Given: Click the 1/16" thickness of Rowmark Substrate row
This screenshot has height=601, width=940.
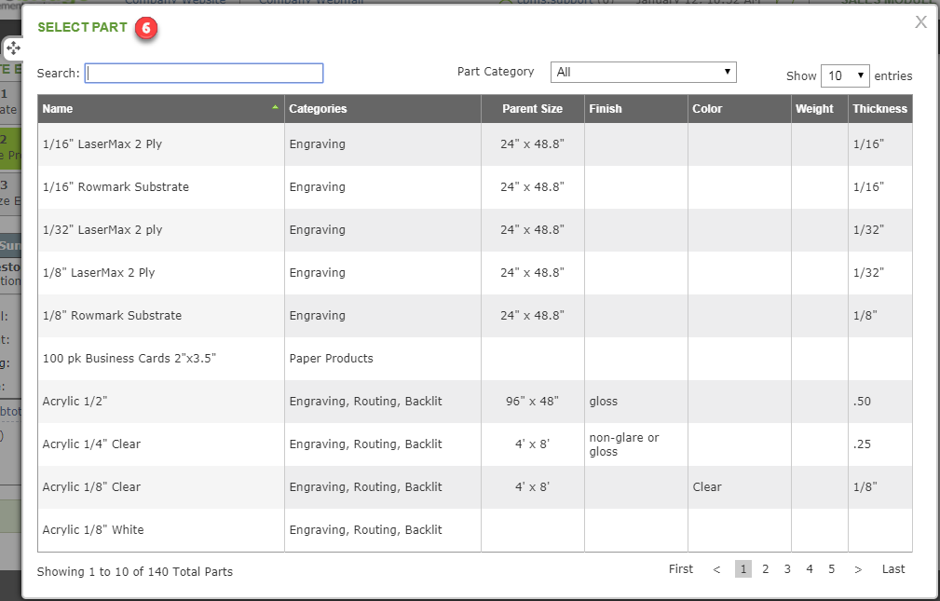Looking at the screenshot, I should [x=880, y=186].
